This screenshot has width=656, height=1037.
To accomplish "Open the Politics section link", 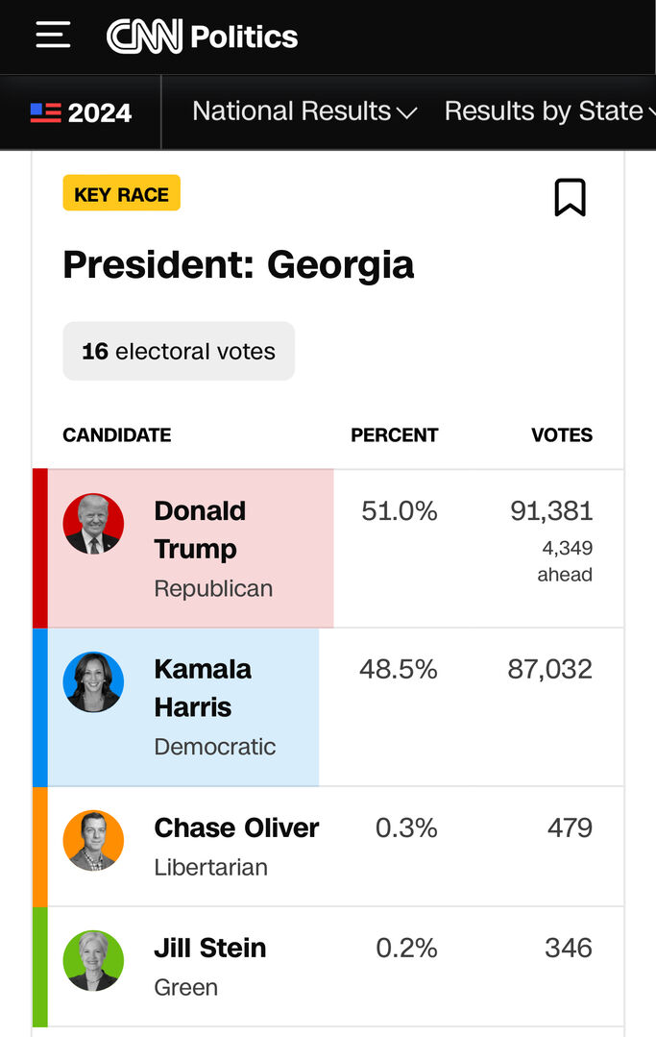I will (244, 37).
